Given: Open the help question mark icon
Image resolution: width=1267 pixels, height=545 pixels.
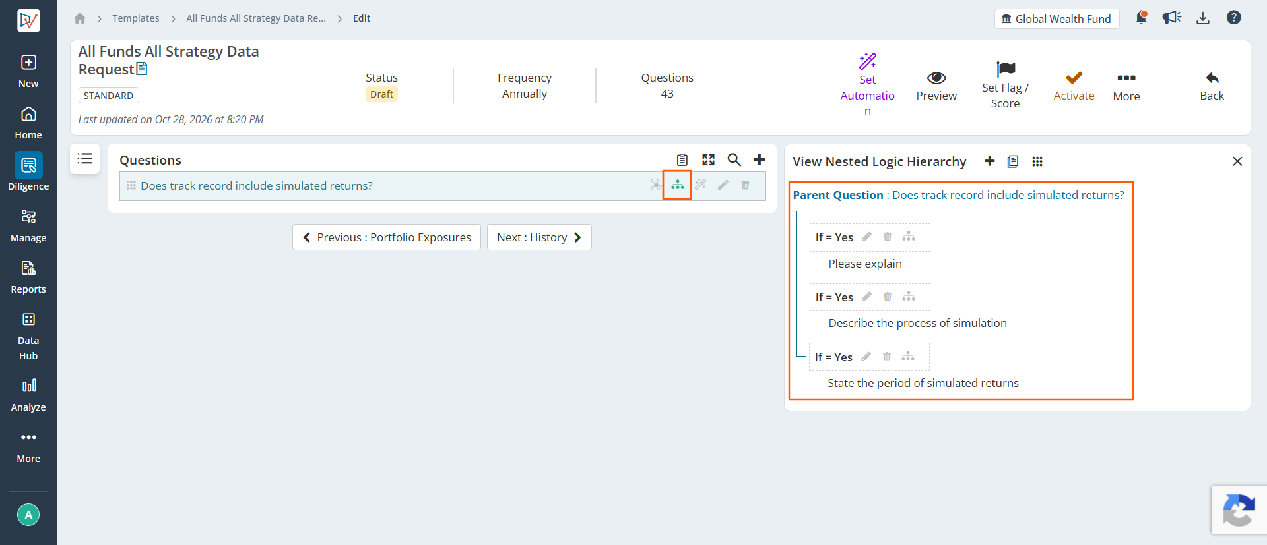Looking at the screenshot, I should [1234, 18].
